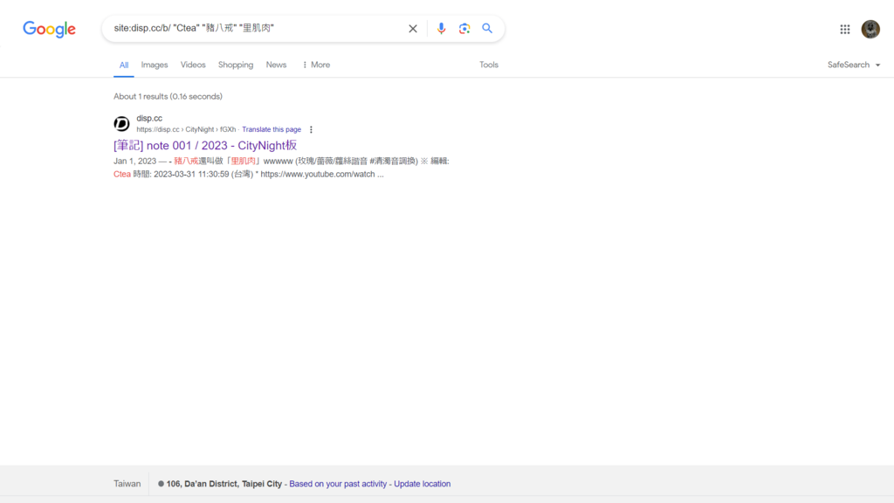Screen dimensions: 894x503
Task: Expand the SafeSearch dropdown
Action: click(854, 65)
